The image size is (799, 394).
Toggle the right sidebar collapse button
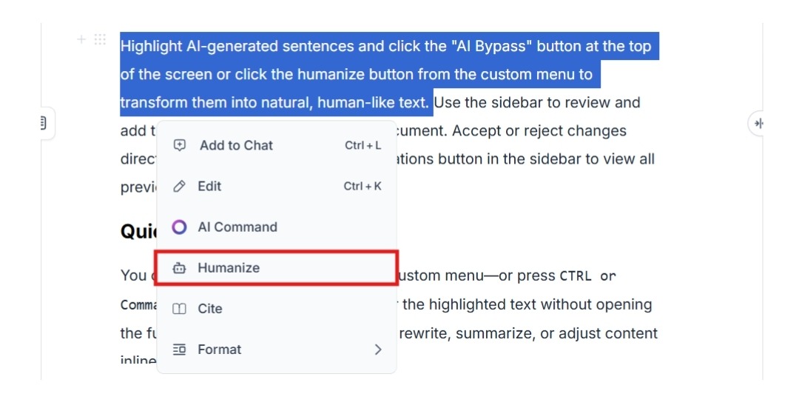758,123
